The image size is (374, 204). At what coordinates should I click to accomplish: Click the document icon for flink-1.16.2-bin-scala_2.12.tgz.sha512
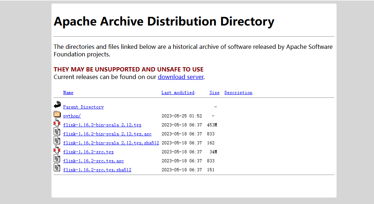(57, 141)
